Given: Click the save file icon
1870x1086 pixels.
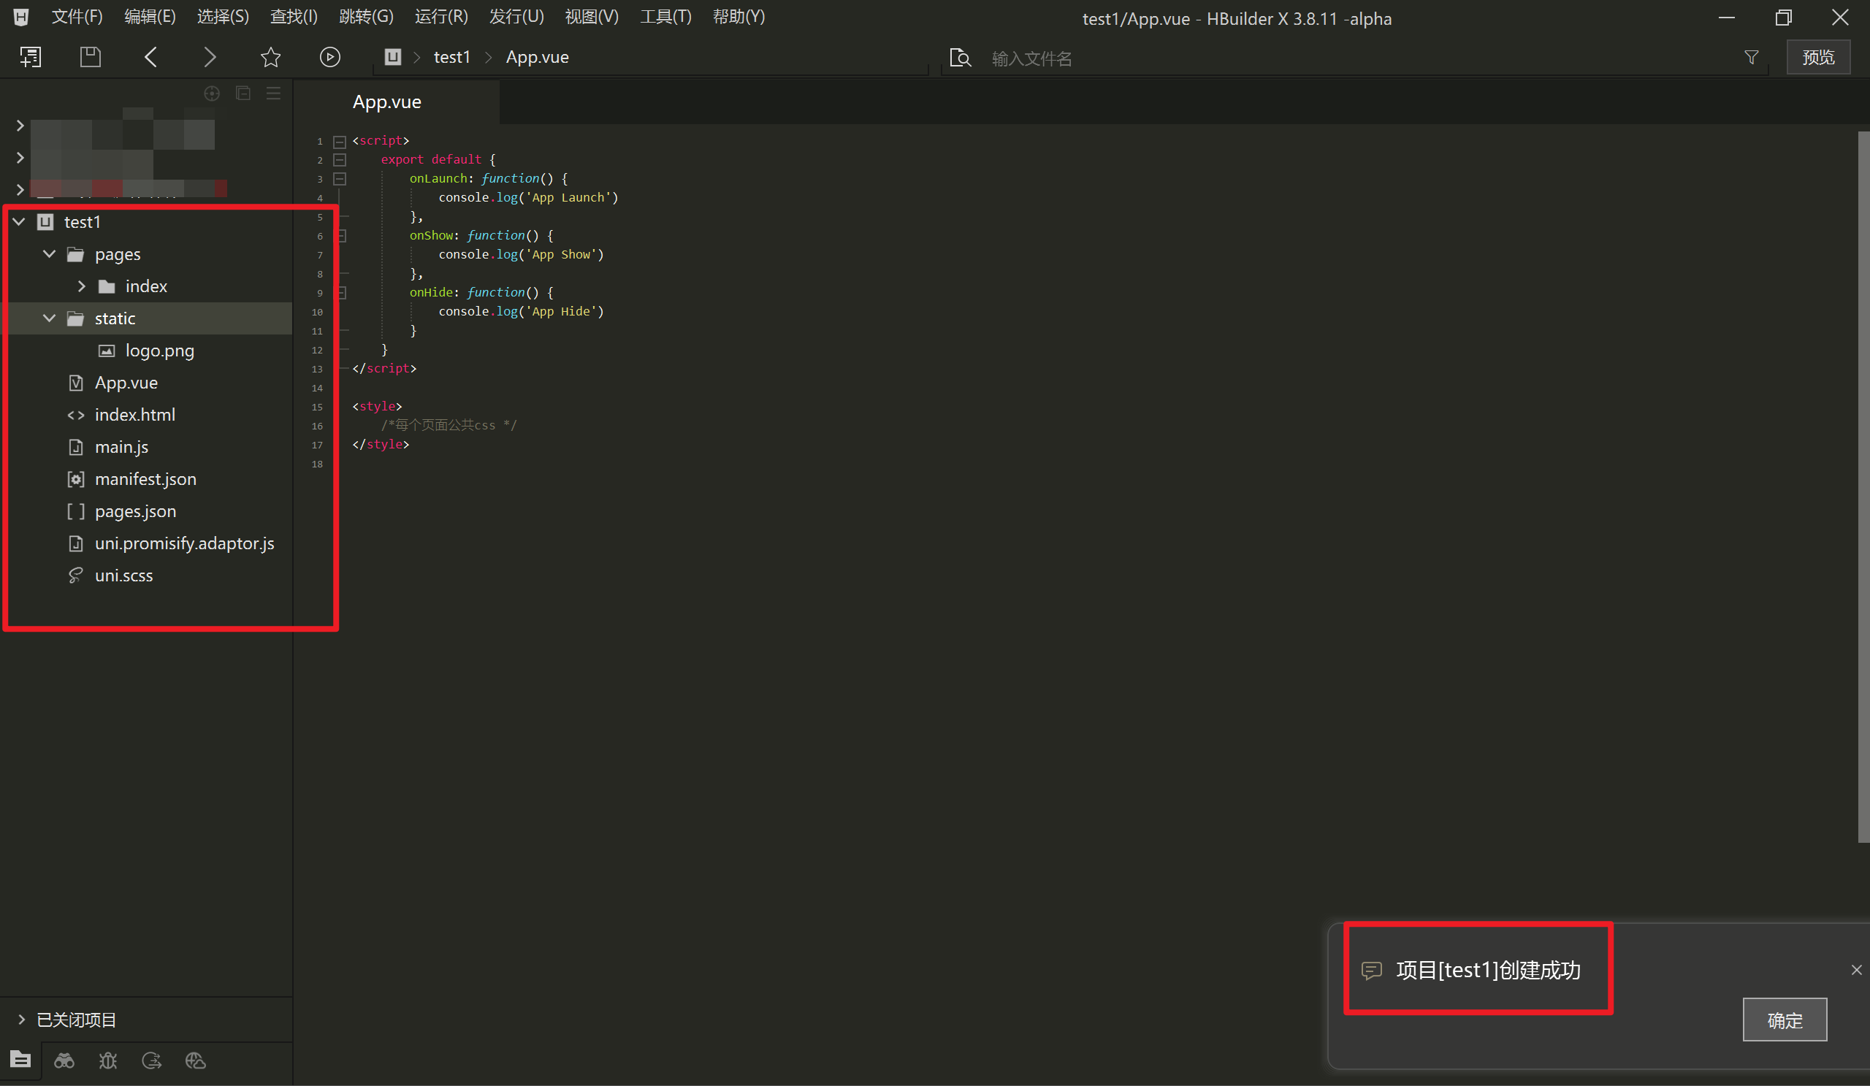Looking at the screenshot, I should [90, 57].
